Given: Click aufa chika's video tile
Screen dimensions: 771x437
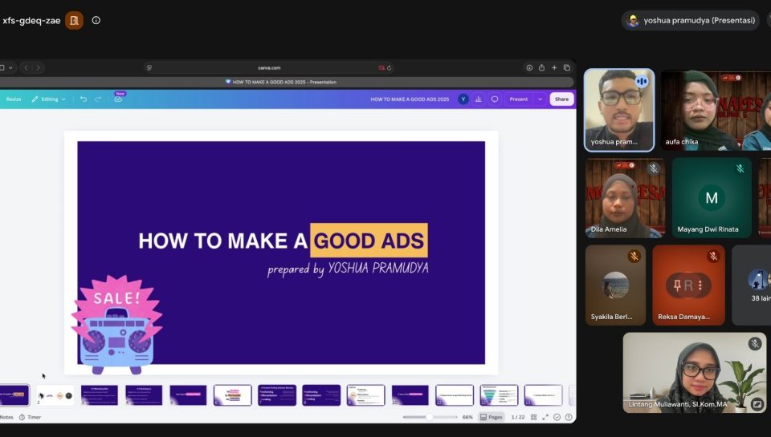Looking at the screenshot, I should point(716,111).
